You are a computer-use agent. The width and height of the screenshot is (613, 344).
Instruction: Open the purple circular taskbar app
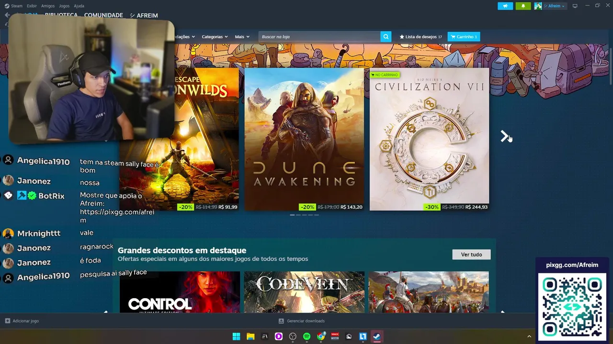click(x=278, y=336)
